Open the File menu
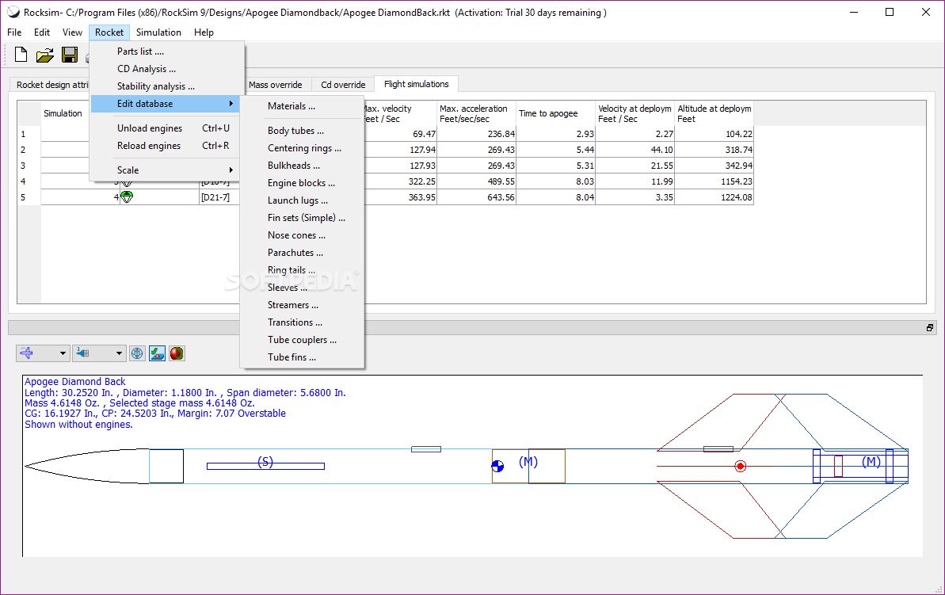The width and height of the screenshot is (945, 595). pos(14,32)
